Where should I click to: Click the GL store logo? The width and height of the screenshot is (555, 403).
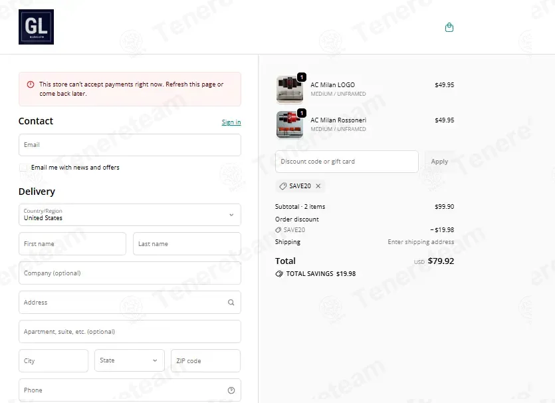tap(36, 27)
